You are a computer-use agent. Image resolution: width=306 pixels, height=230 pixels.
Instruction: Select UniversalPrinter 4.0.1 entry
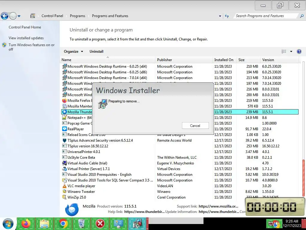tap(180, 152)
